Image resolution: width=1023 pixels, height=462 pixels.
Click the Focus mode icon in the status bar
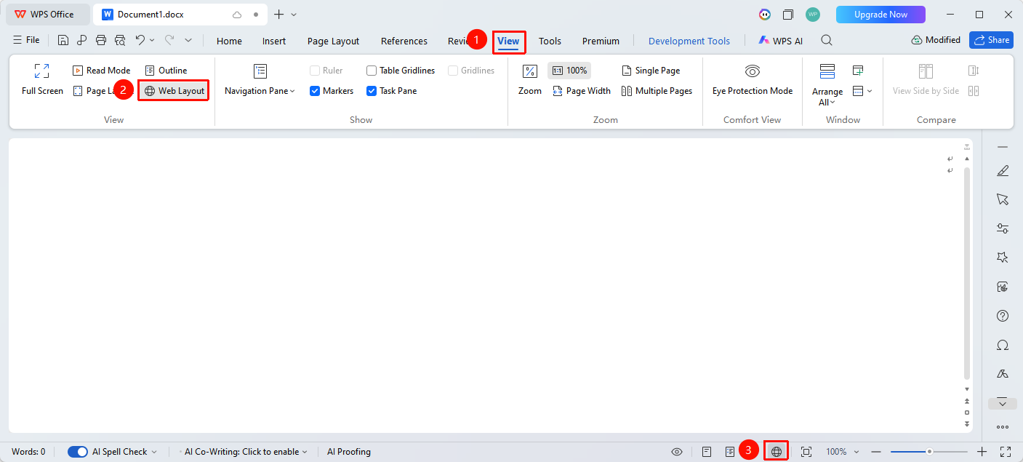pyautogui.click(x=806, y=452)
